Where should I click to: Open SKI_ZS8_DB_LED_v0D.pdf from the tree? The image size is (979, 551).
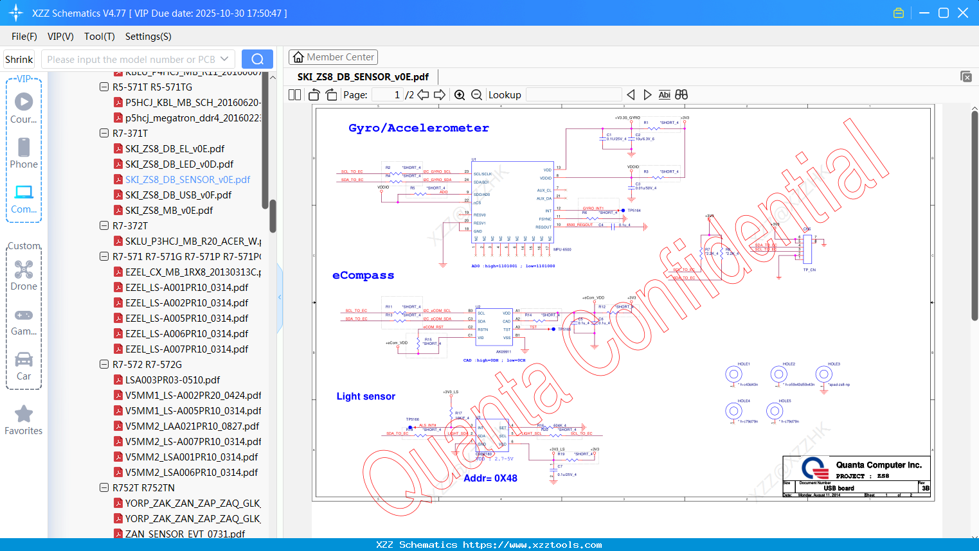(179, 164)
